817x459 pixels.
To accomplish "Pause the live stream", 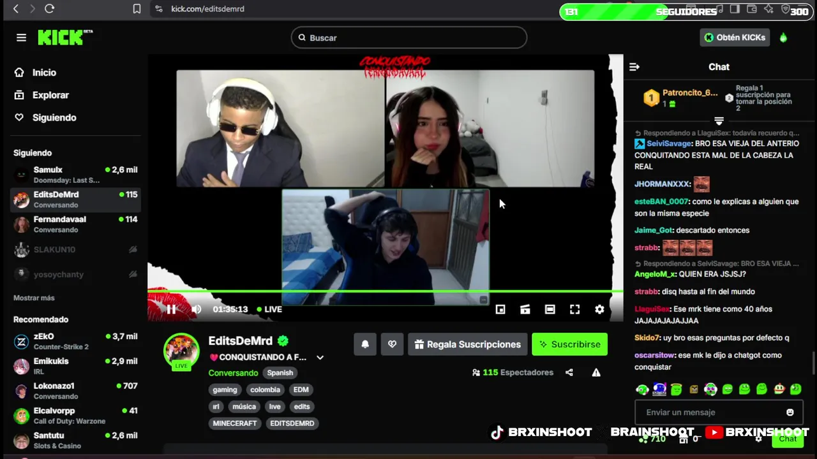I will [x=171, y=309].
